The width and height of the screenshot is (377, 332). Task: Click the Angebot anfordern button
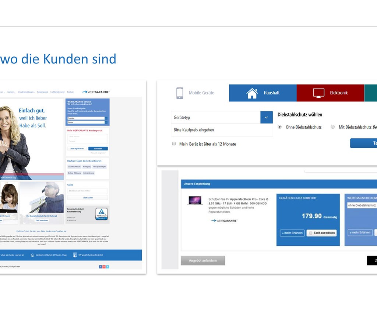(203, 261)
